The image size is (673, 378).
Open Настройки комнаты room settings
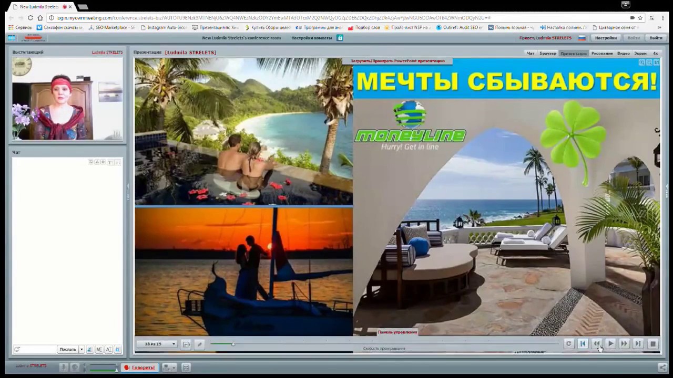click(312, 38)
